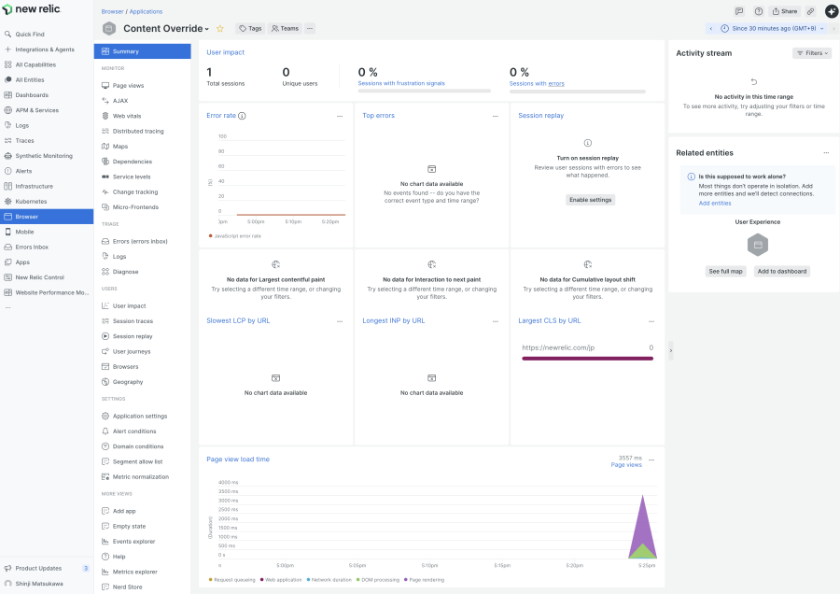Open Page view load time options menu

652,460
